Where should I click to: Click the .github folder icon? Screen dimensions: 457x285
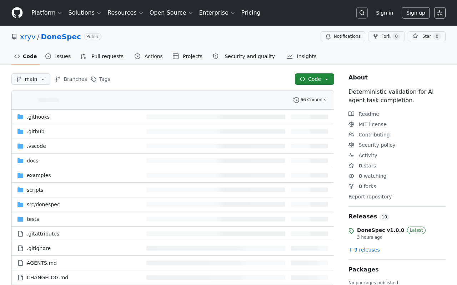[x=20, y=131]
